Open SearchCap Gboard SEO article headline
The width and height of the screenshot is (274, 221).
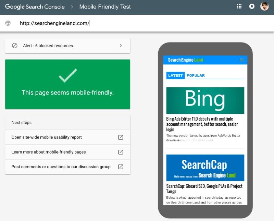[x=204, y=189]
